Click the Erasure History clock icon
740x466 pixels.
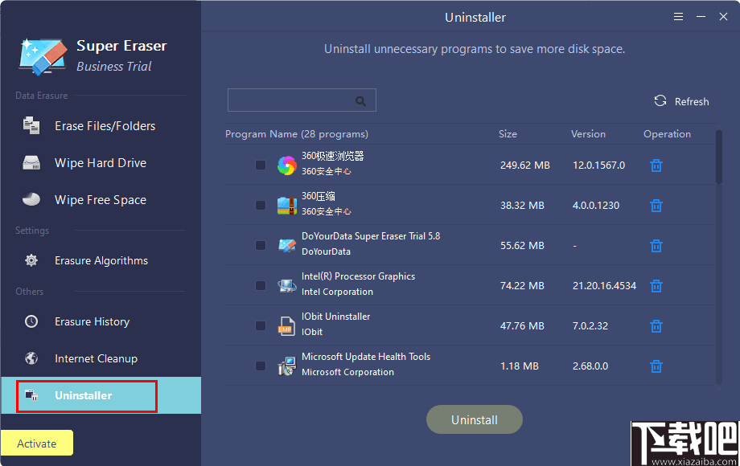coord(31,321)
